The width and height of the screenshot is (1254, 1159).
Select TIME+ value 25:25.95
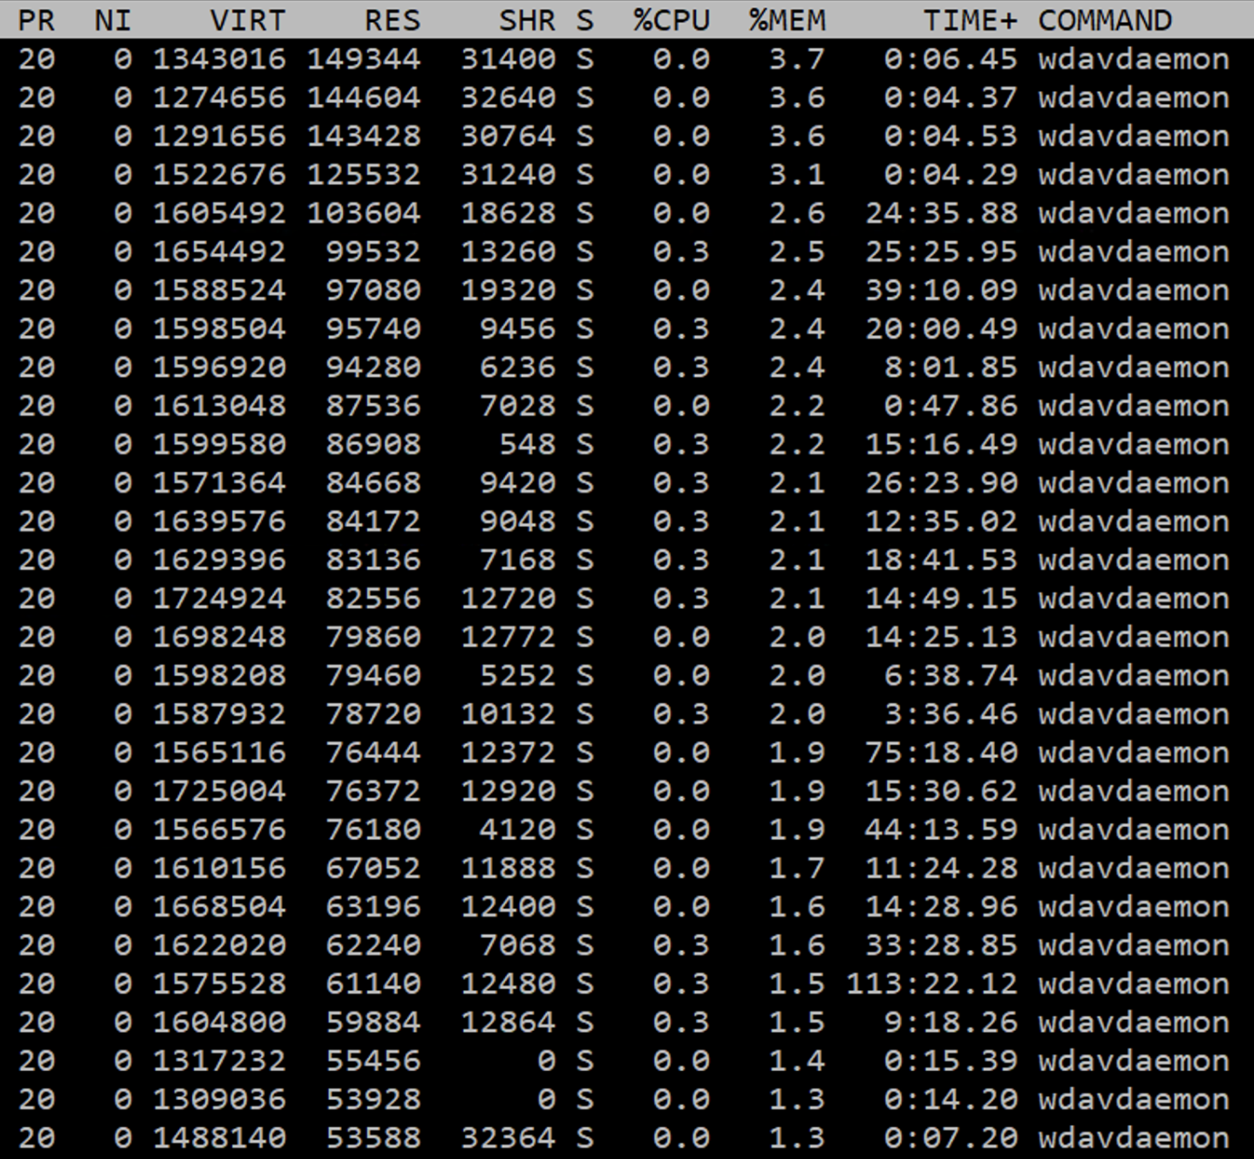tap(941, 252)
